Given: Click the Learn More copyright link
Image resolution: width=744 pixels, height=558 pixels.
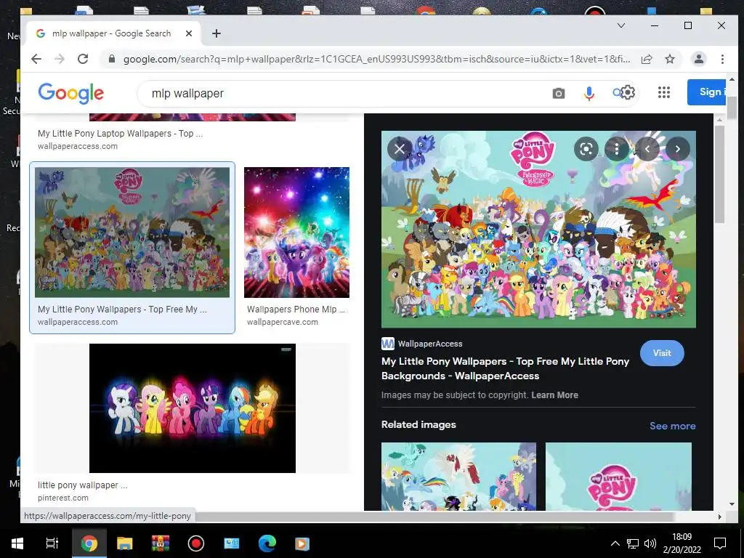Looking at the screenshot, I should click(554, 395).
